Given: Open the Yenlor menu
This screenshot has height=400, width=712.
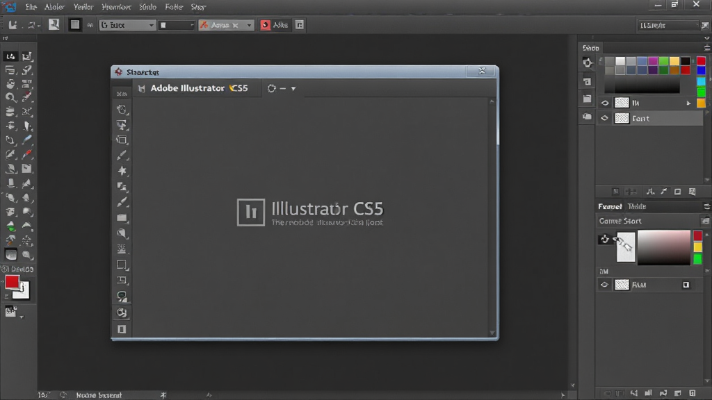Looking at the screenshot, I should (83, 7).
